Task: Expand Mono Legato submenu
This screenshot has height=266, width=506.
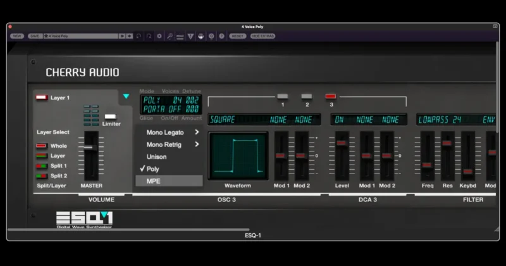Action: (169, 132)
